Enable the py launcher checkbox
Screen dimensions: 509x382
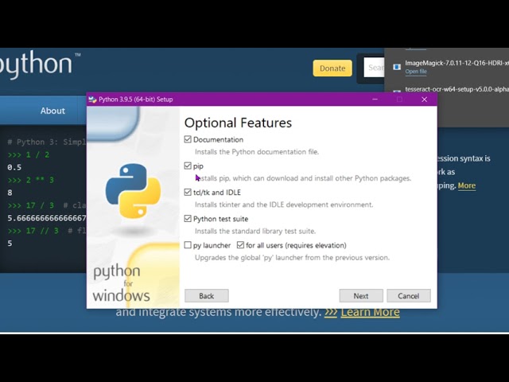188,245
